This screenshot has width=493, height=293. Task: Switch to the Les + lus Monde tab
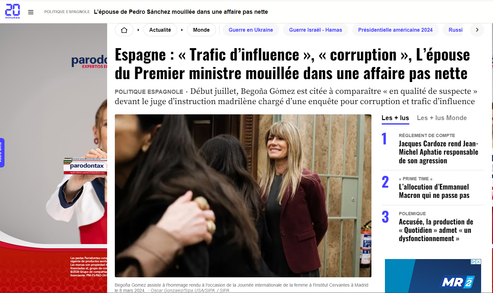coord(442,118)
